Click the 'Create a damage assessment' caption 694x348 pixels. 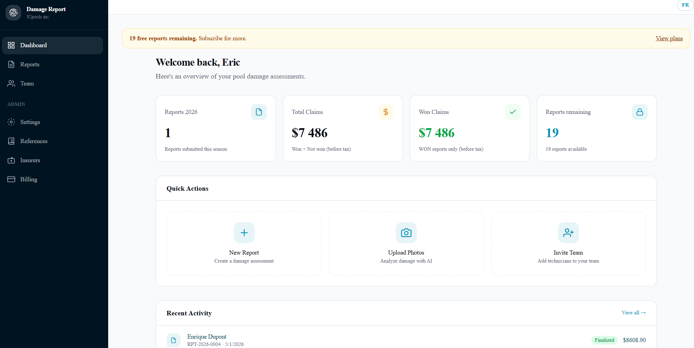tap(244, 261)
